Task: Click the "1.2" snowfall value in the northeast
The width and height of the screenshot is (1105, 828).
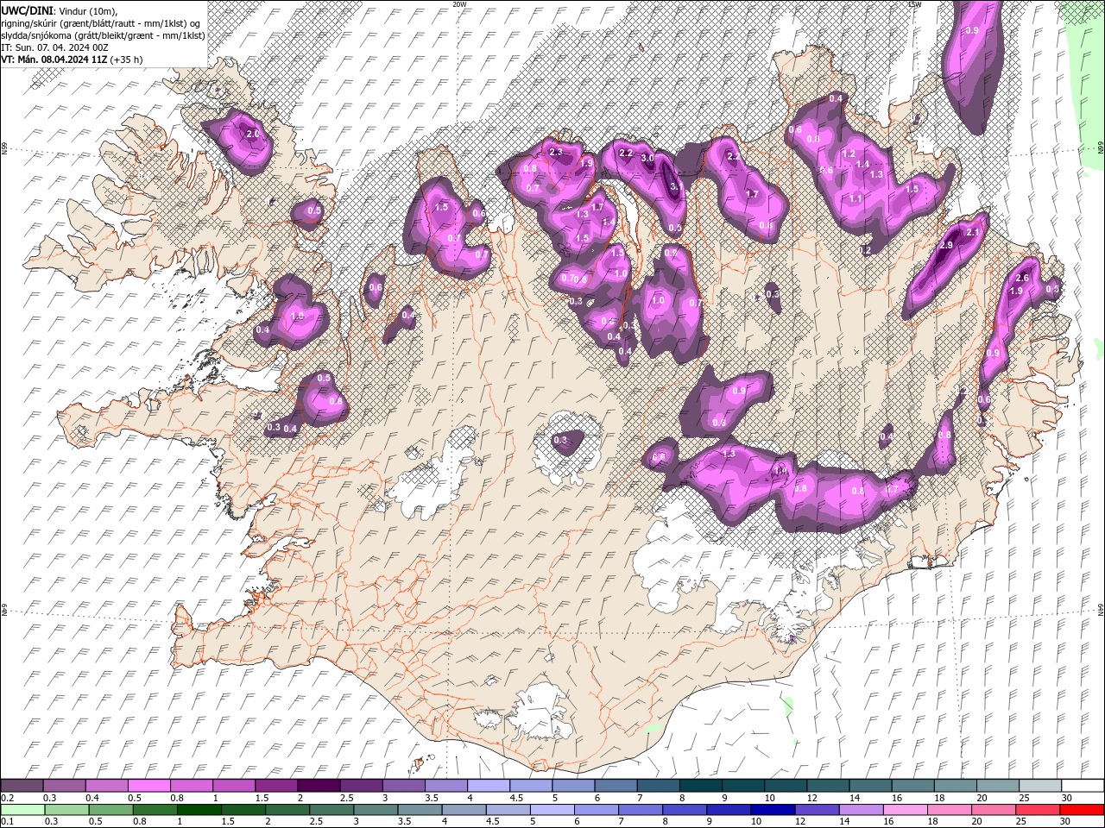Action: (849, 154)
